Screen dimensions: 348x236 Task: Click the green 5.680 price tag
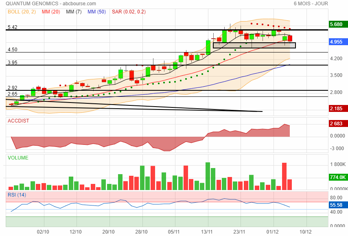coord(338,24)
